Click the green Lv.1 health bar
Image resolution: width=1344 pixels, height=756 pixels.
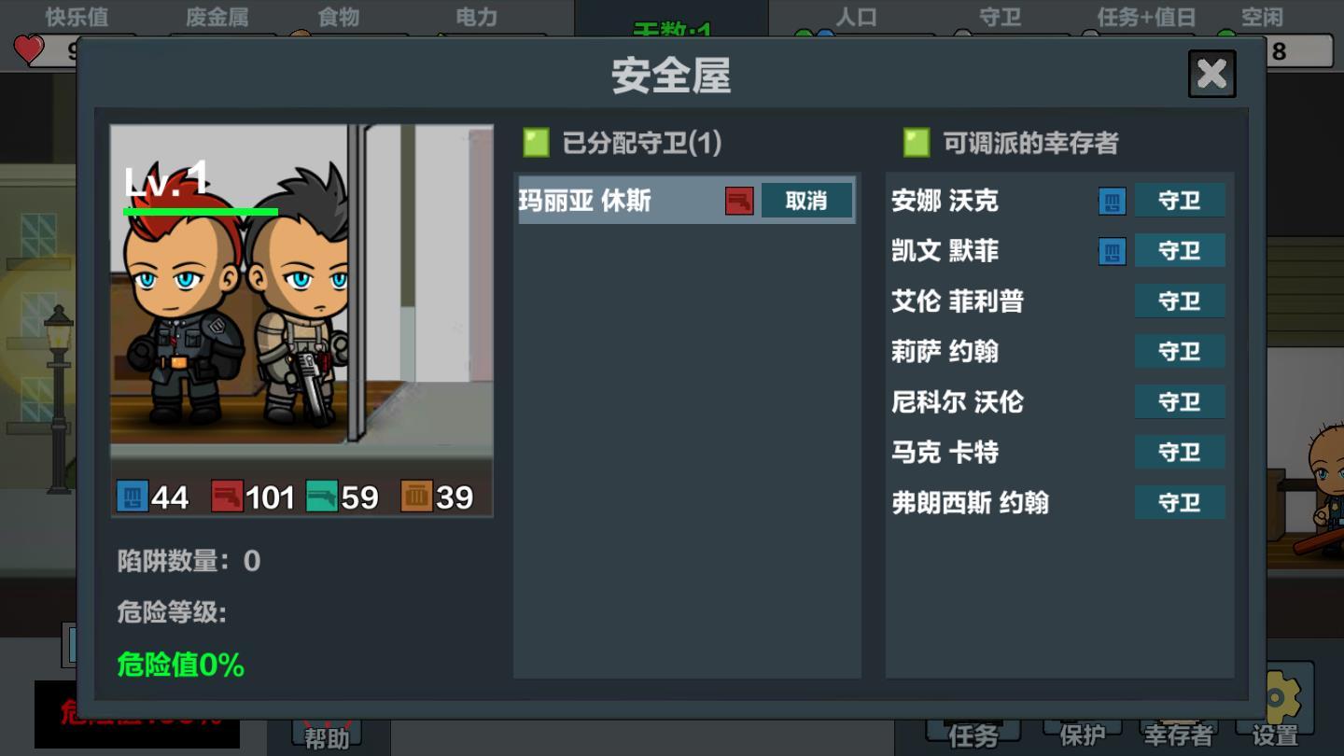click(x=201, y=212)
